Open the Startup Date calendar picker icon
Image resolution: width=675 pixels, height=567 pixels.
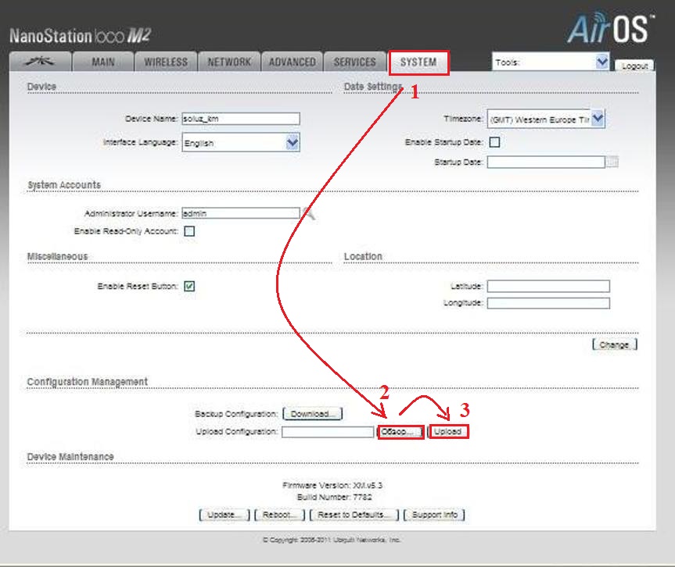pos(612,162)
